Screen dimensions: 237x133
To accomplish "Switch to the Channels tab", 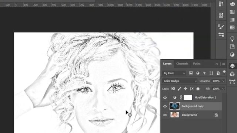I will click(182, 64).
